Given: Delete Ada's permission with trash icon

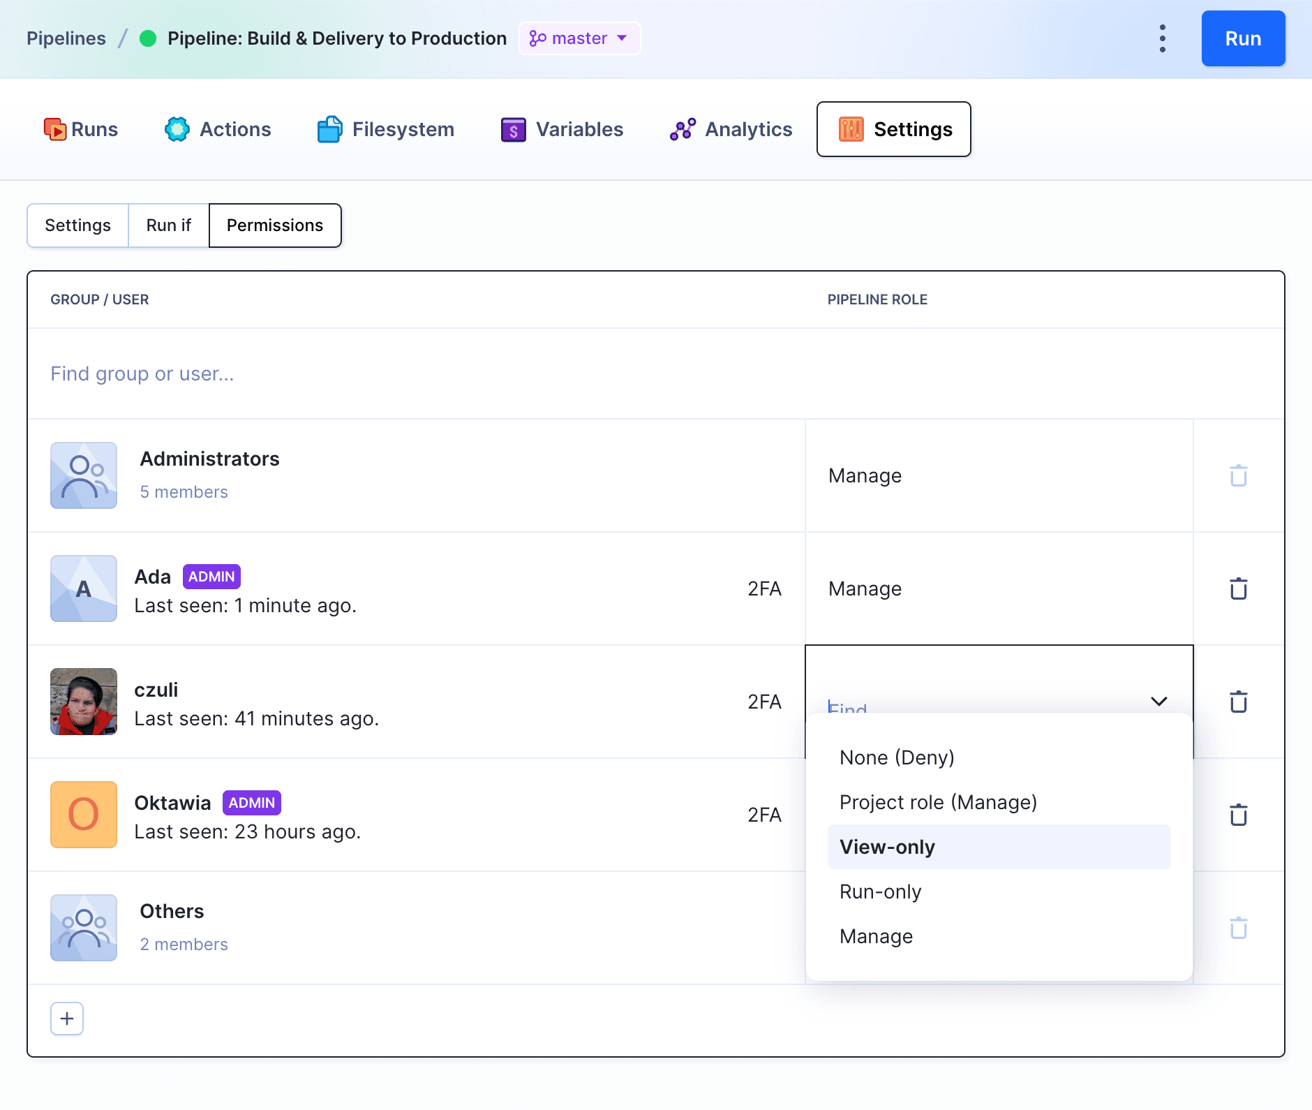Looking at the screenshot, I should tap(1238, 589).
